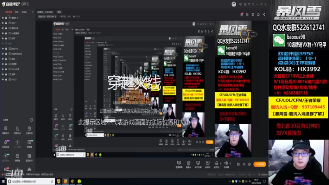Click the phone screen-cast icon in bottom toolbar
The image size is (329, 185).
click(198, 164)
